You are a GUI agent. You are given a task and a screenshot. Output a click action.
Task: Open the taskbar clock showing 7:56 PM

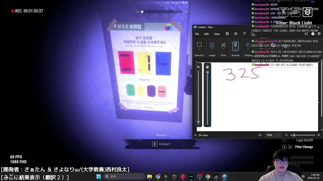tap(313, 176)
